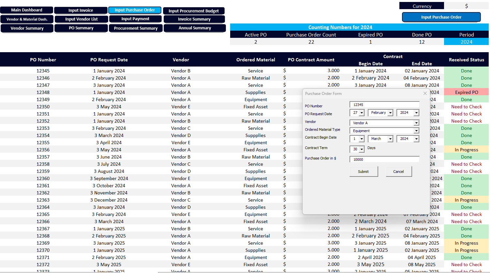Select Fixed Asset in the PO 12361 row
This screenshot has width=490, height=273.
coord(256,186)
